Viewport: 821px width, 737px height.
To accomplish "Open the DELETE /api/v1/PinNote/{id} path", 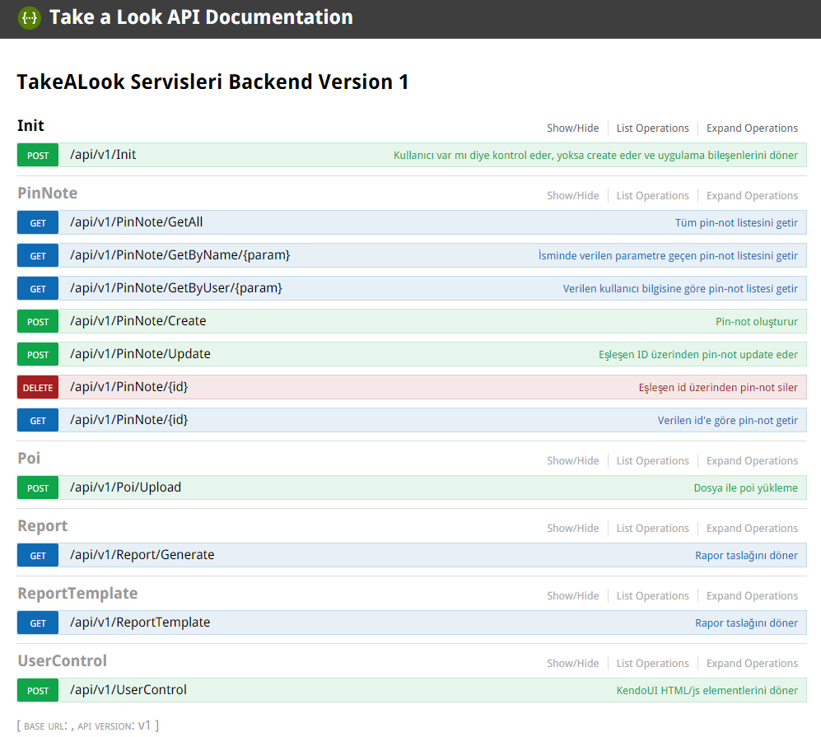I will [x=129, y=387].
